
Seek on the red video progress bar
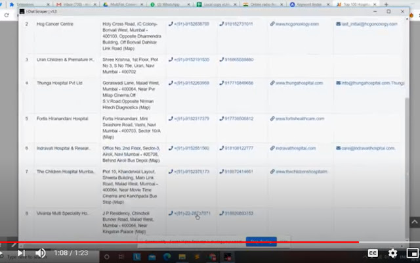point(210,243)
